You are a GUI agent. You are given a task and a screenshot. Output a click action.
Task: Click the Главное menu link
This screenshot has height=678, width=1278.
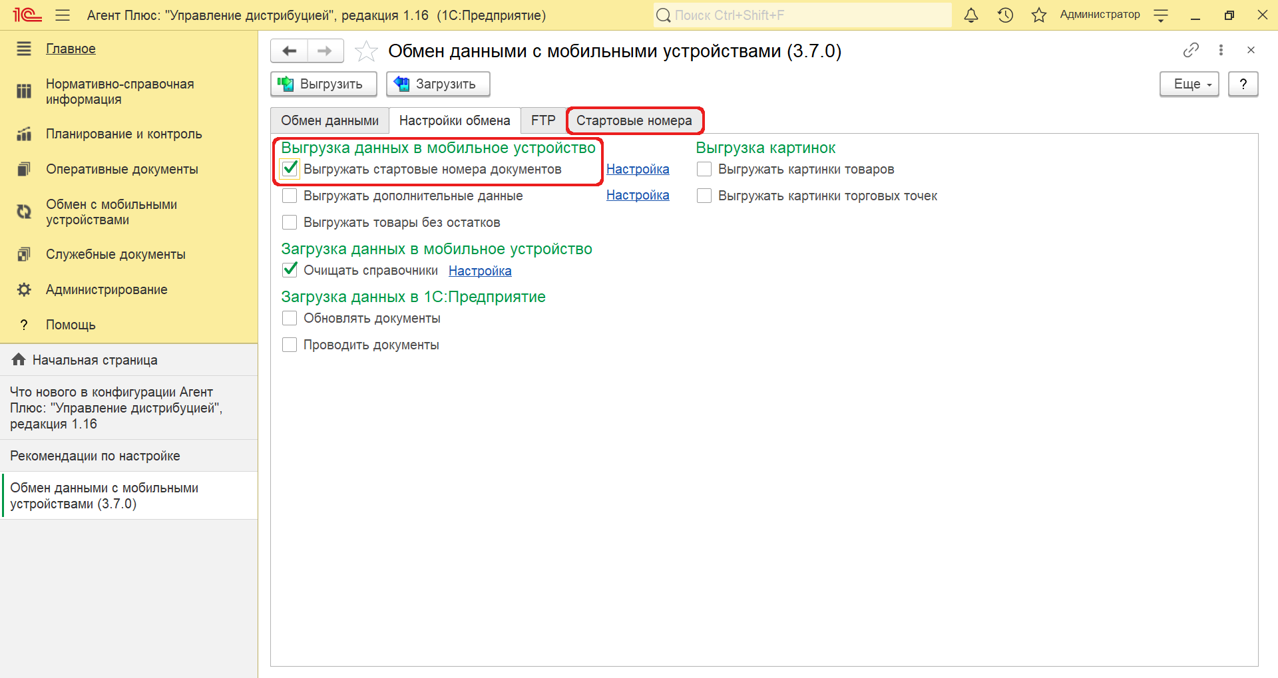(x=71, y=49)
